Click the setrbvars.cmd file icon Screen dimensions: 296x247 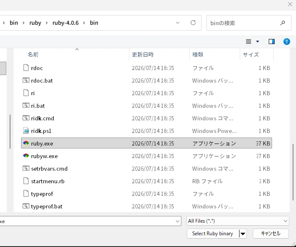coord(26,169)
